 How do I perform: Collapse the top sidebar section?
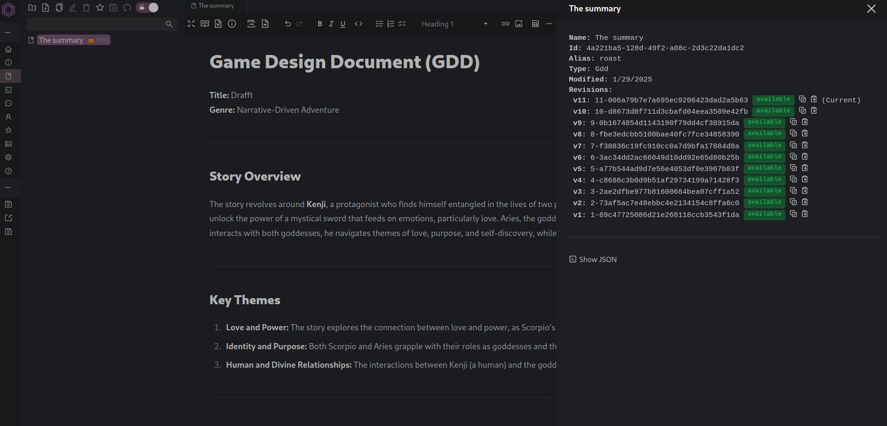point(8,33)
